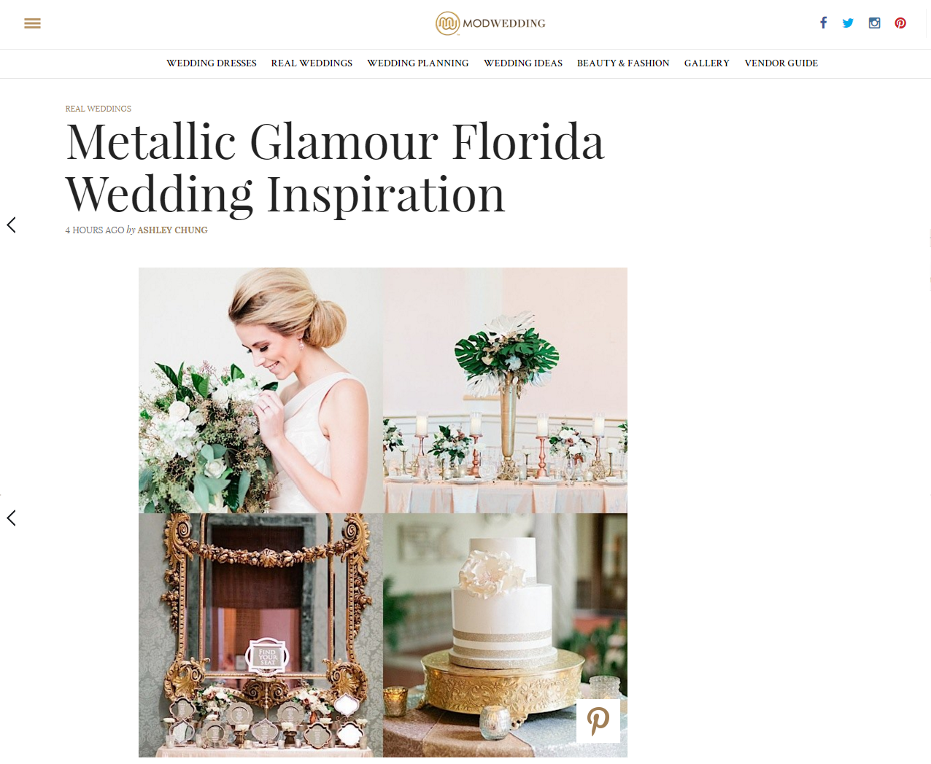Click the article title heading
The width and height of the screenshot is (931, 764).
[x=336, y=168]
